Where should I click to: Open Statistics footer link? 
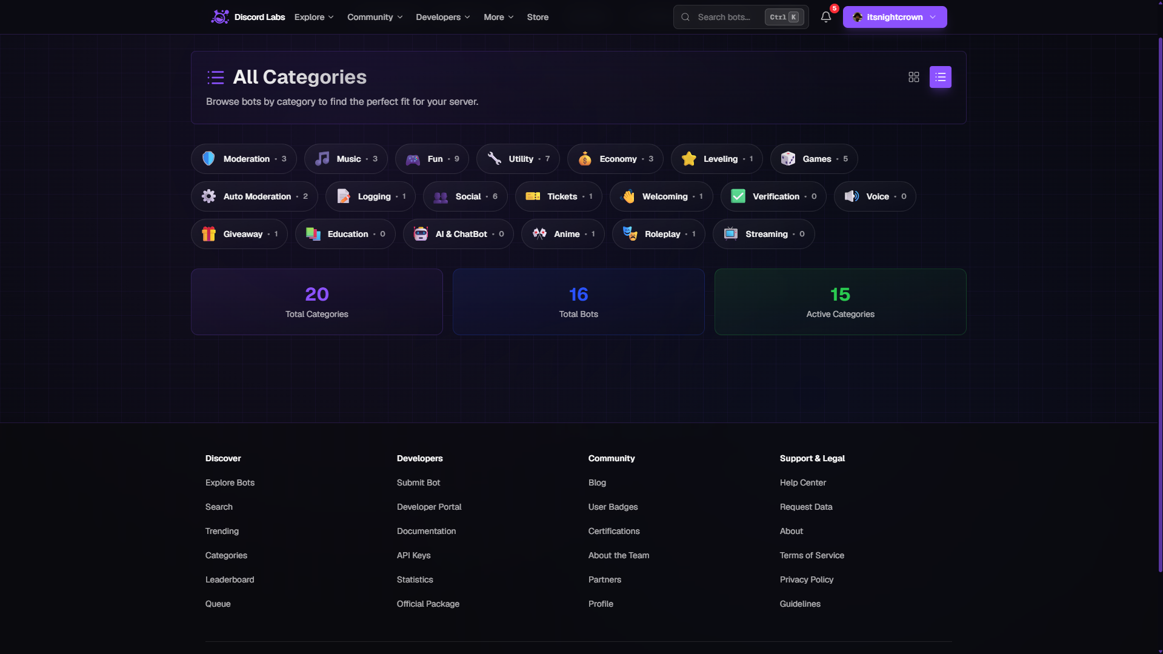point(415,579)
